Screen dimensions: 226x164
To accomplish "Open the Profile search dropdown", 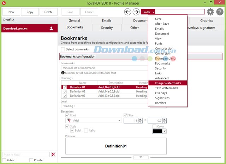I will tap(148, 12).
